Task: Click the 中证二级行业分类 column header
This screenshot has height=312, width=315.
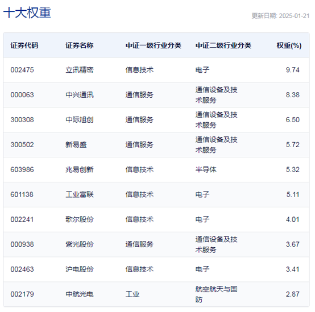Action: [223, 45]
